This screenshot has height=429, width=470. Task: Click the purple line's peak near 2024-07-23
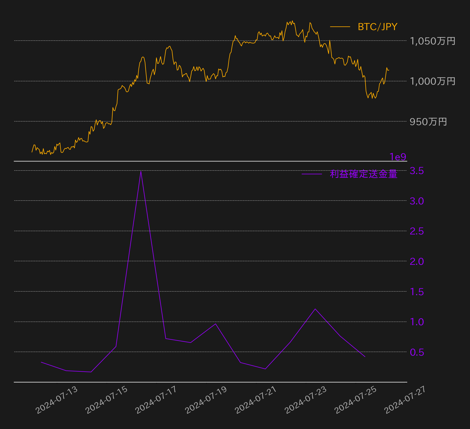315,309
